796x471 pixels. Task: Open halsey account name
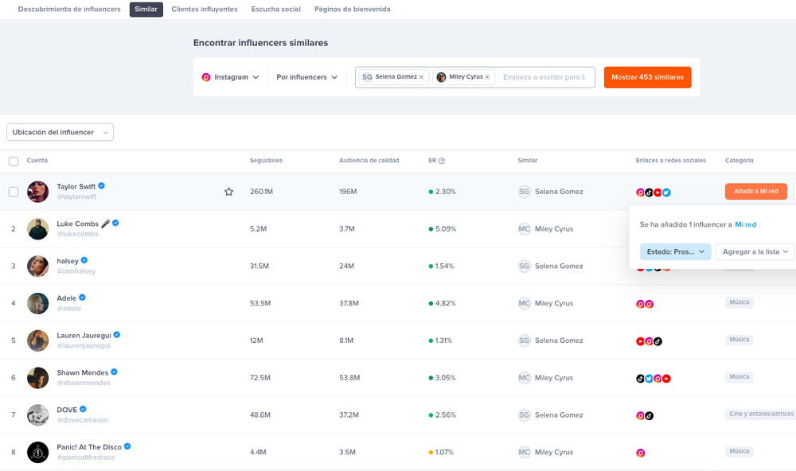68,261
